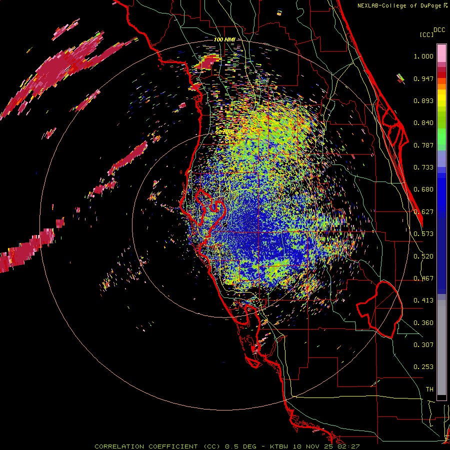Click the 0.413 scale value
This screenshot has width=450, height=450.
tap(423, 300)
